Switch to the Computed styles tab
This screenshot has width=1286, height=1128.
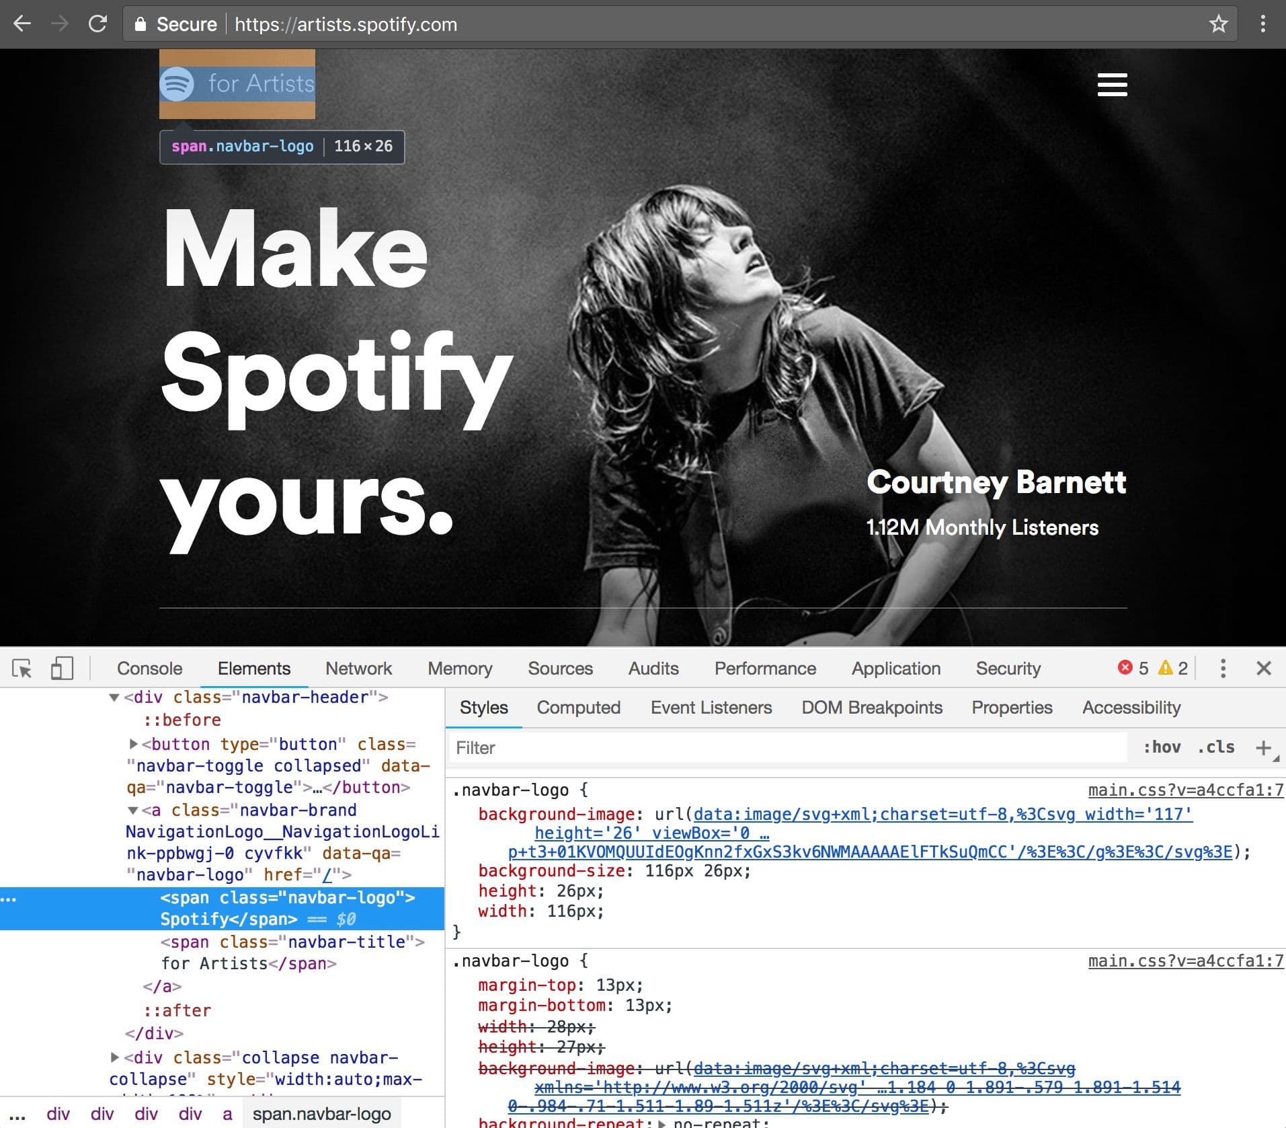coord(577,707)
